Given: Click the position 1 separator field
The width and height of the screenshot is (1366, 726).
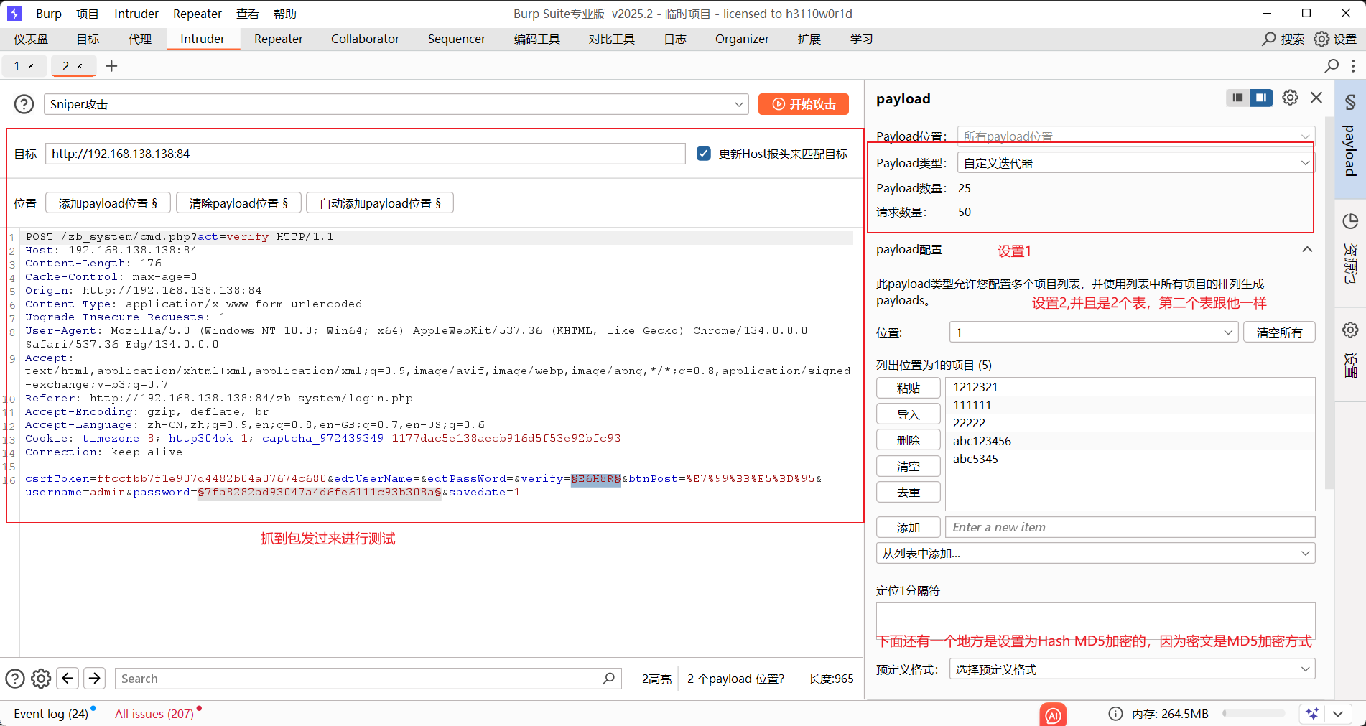Looking at the screenshot, I should click(x=1095, y=620).
